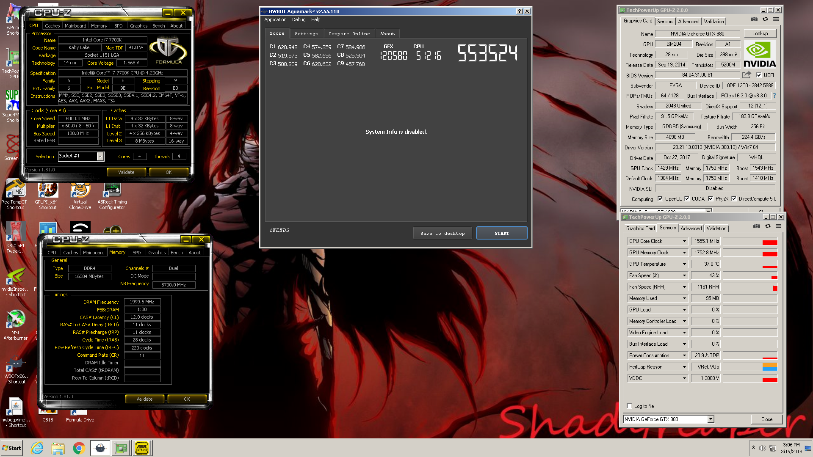Toggle the CUDA checkbox
The image size is (813, 457).
(x=687, y=198)
